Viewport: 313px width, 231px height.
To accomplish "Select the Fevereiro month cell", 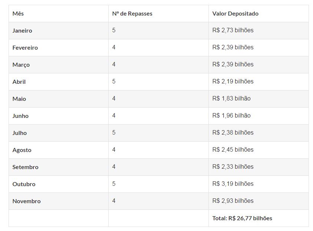I will (x=25, y=48).
